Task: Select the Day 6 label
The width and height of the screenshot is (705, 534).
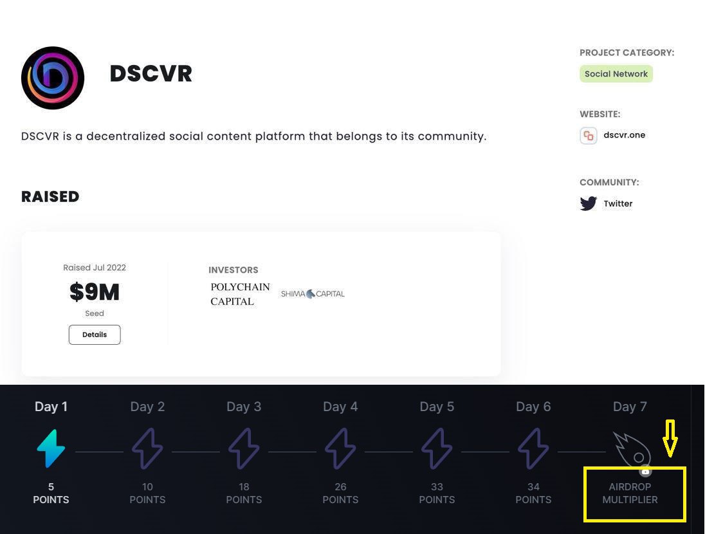Action: tap(533, 407)
